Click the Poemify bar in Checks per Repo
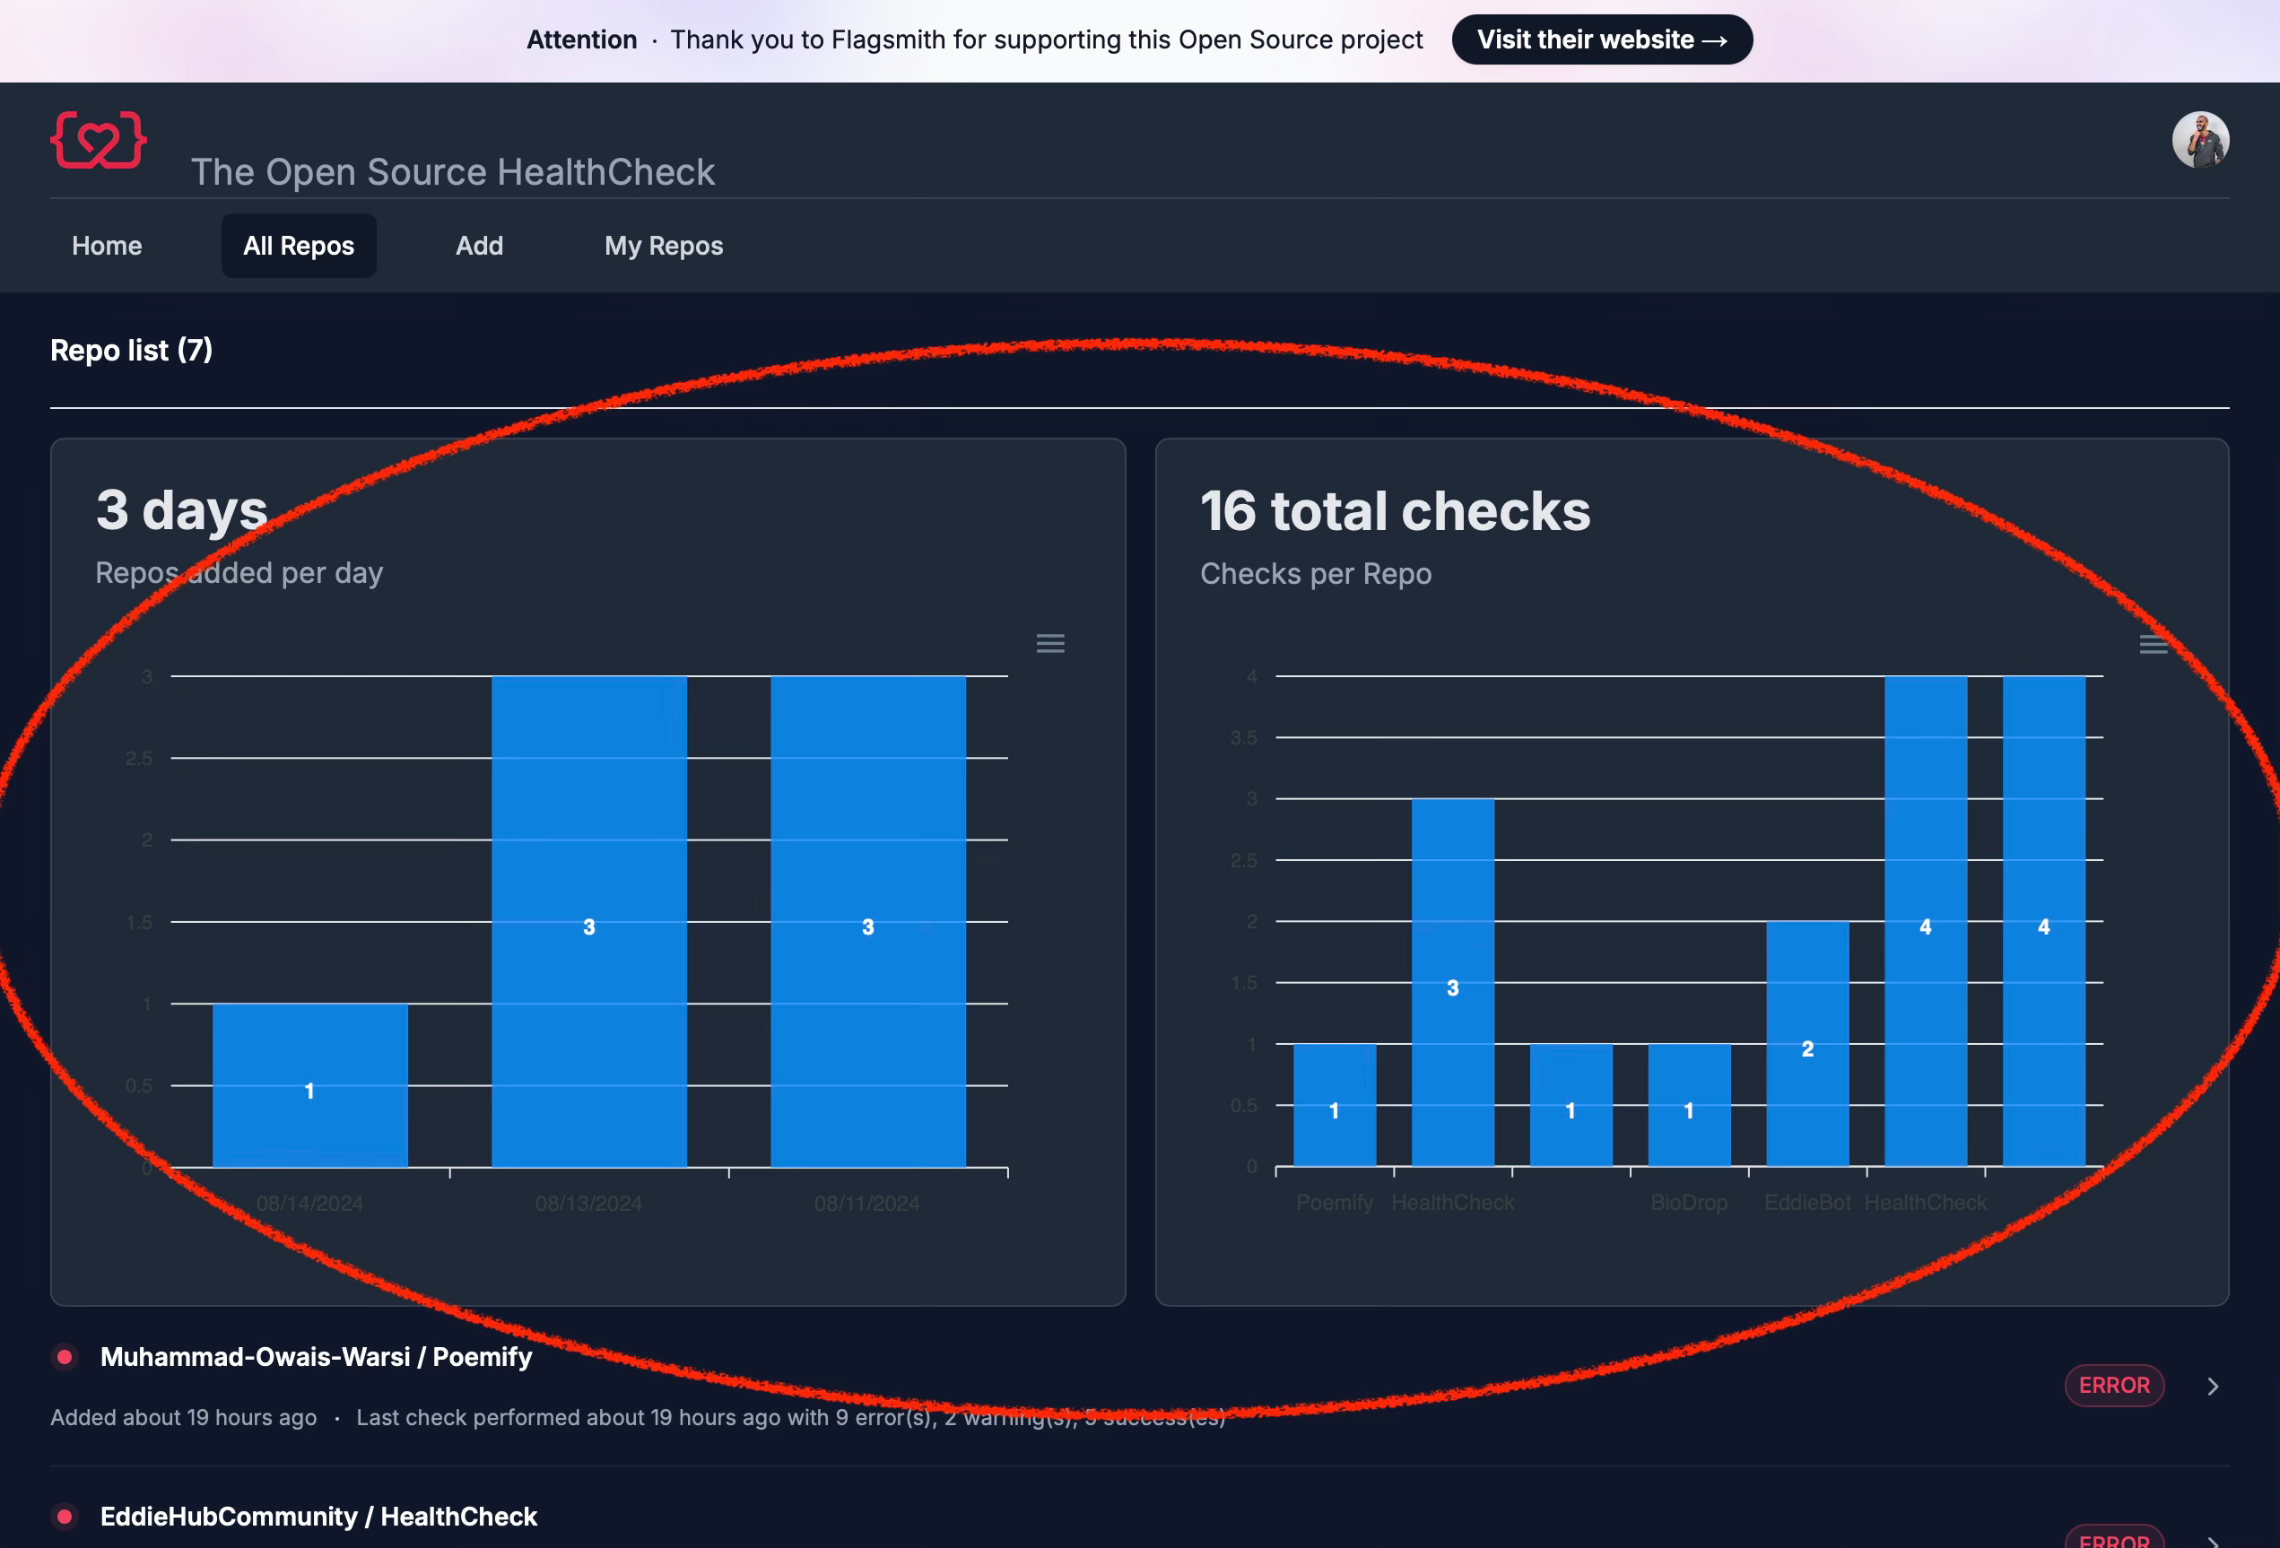2280x1548 pixels. [x=1335, y=1106]
